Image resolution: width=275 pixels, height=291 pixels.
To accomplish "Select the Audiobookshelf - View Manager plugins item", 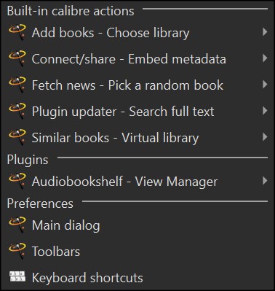I will point(137,181).
